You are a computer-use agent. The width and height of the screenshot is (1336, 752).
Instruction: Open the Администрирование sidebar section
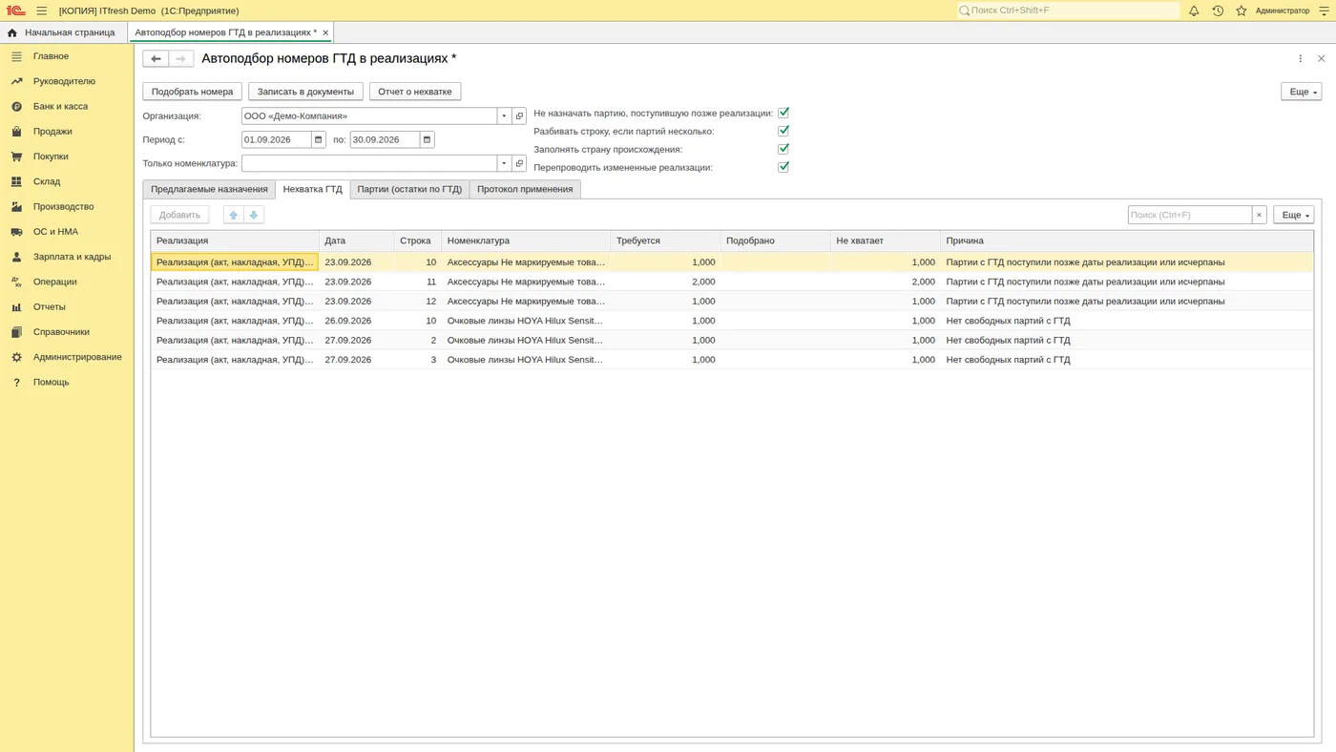67,357
